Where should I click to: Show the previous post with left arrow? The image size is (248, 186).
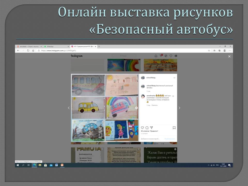(x=69, y=108)
